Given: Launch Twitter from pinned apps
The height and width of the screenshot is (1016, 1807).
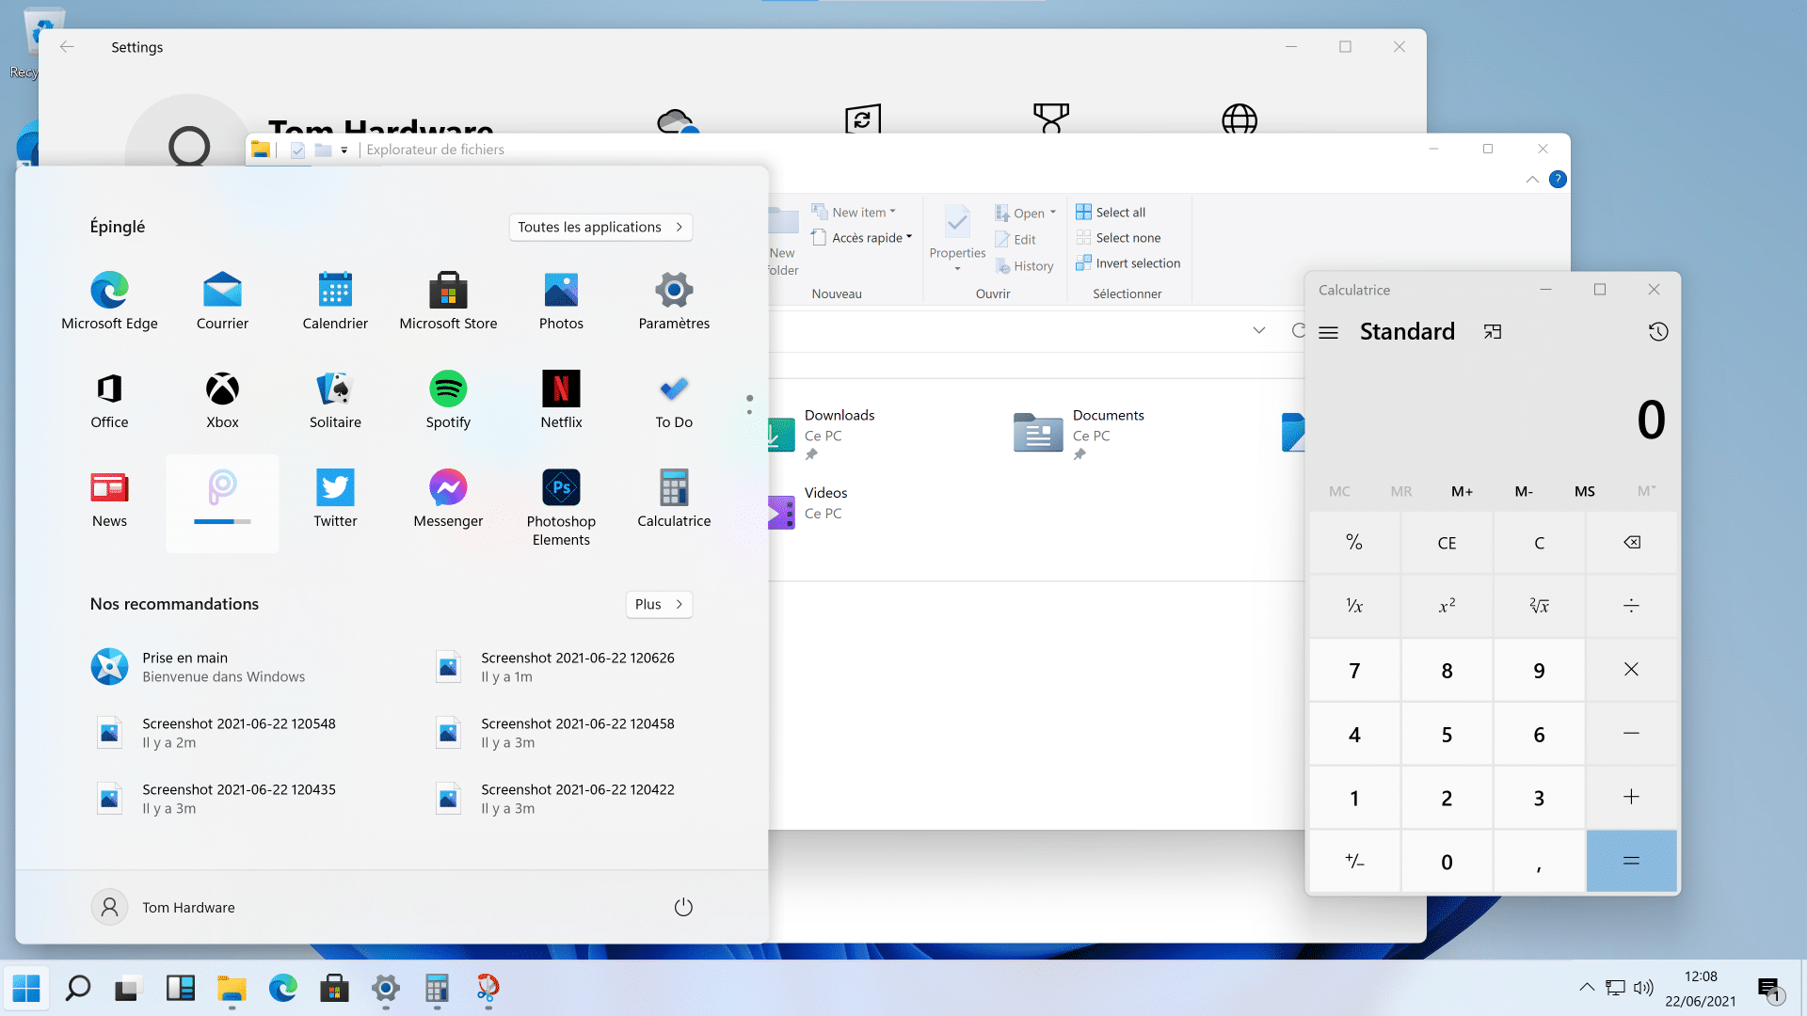Looking at the screenshot, I should (335, 499).
